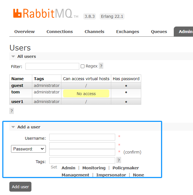193x195 pixels.
Task: Click the Can access virtual hosts header
Action: coord(86,79)
